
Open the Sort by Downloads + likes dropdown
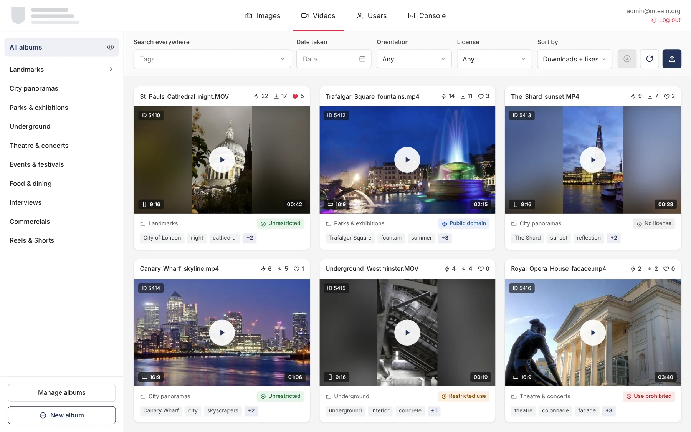574,59
